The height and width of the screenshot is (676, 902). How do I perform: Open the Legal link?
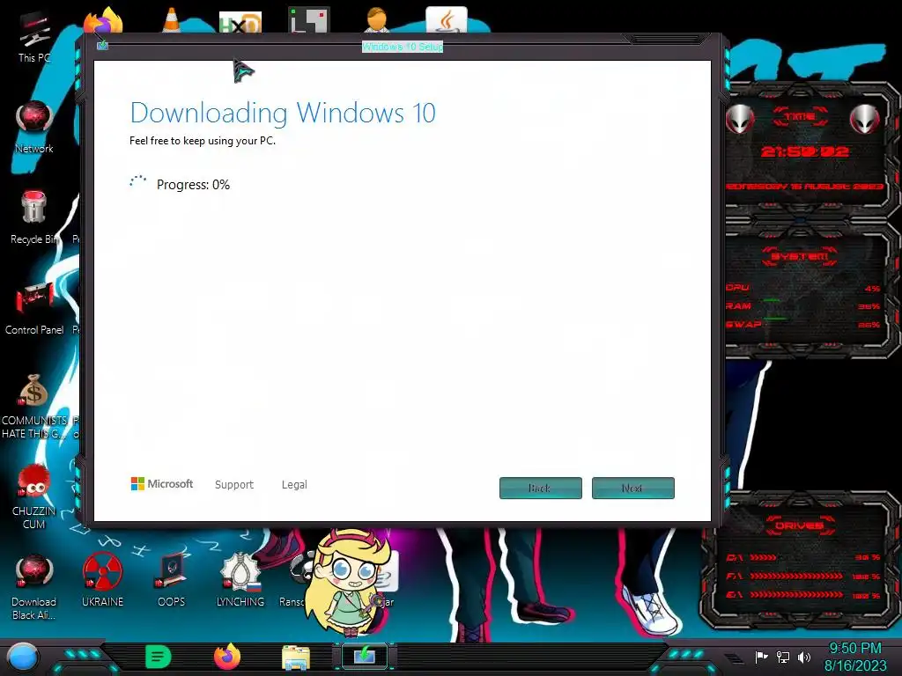point(294,485)
